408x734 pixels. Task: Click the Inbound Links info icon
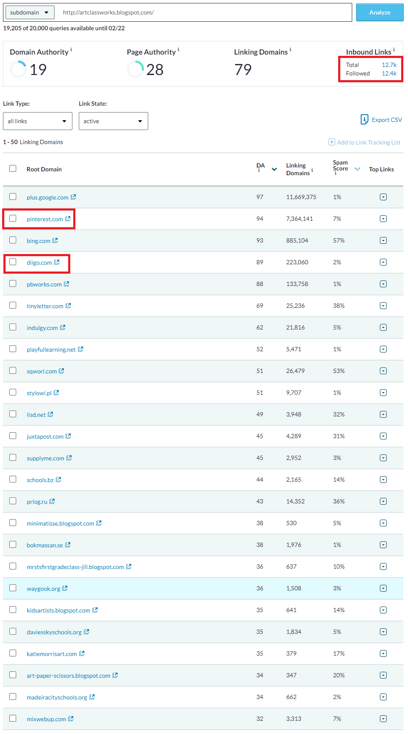click(x=395, y=49)
